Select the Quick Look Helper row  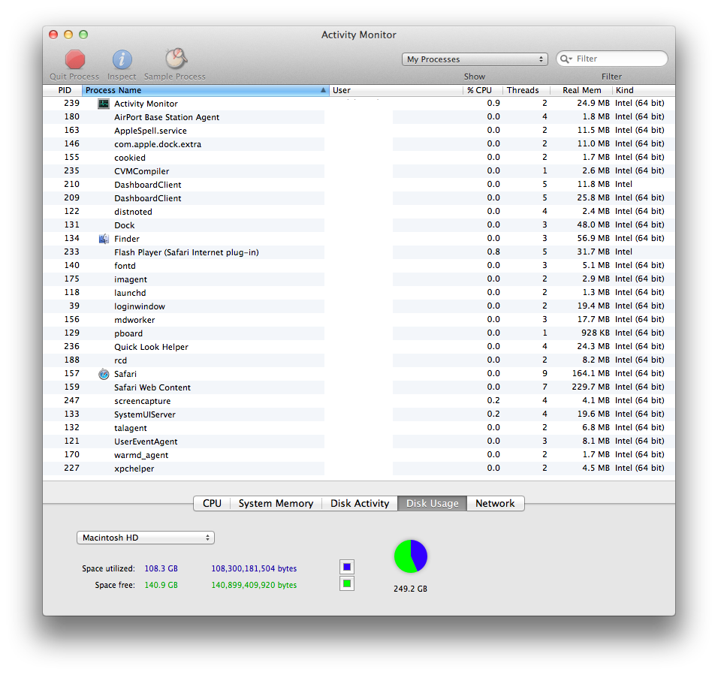click(x=359, y=346)
